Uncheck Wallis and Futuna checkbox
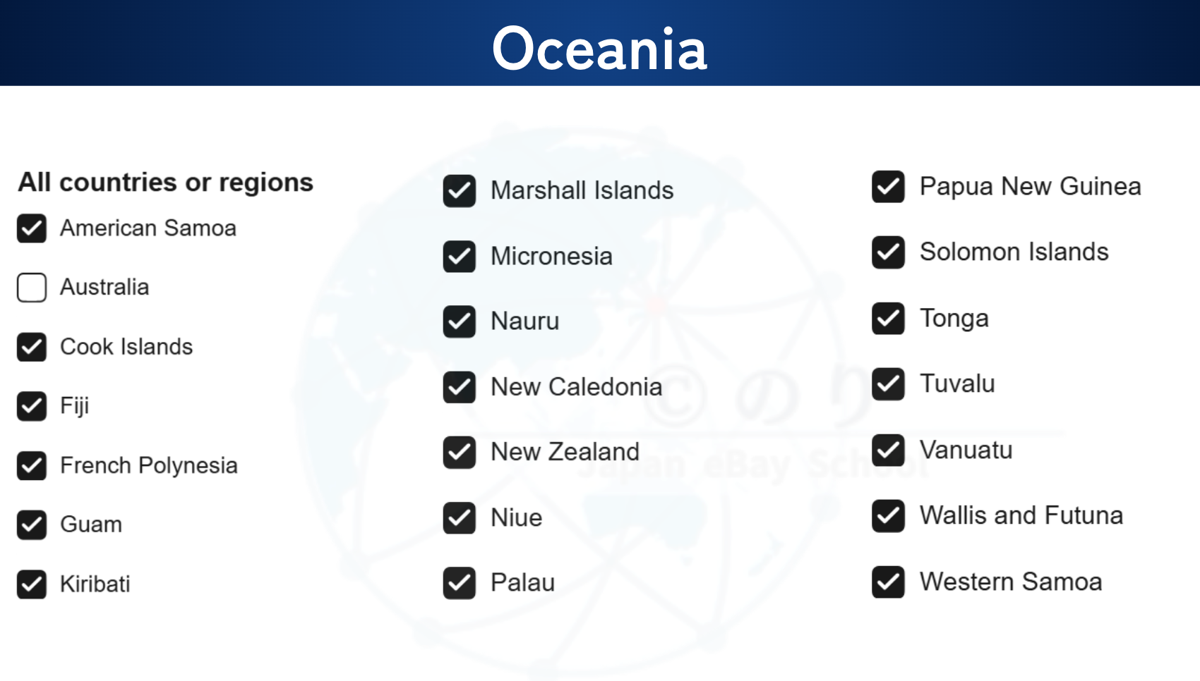1200x681 pixels. point(888,516)
